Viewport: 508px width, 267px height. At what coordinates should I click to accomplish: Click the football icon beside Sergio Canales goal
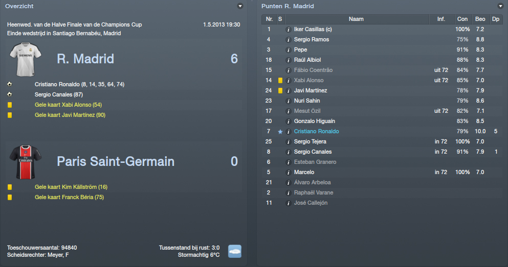(x=10, y=94)
